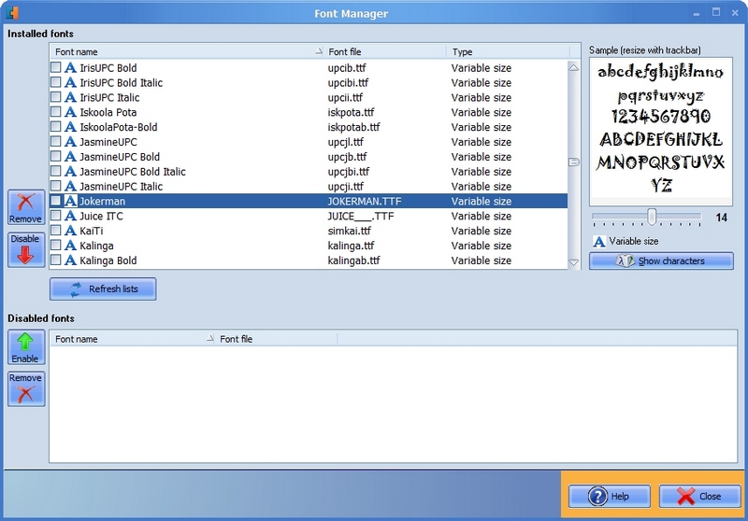This screenshot has width=748, height=521.
Task: Click the Jokerman font sample preview
Action: [661, 130]
